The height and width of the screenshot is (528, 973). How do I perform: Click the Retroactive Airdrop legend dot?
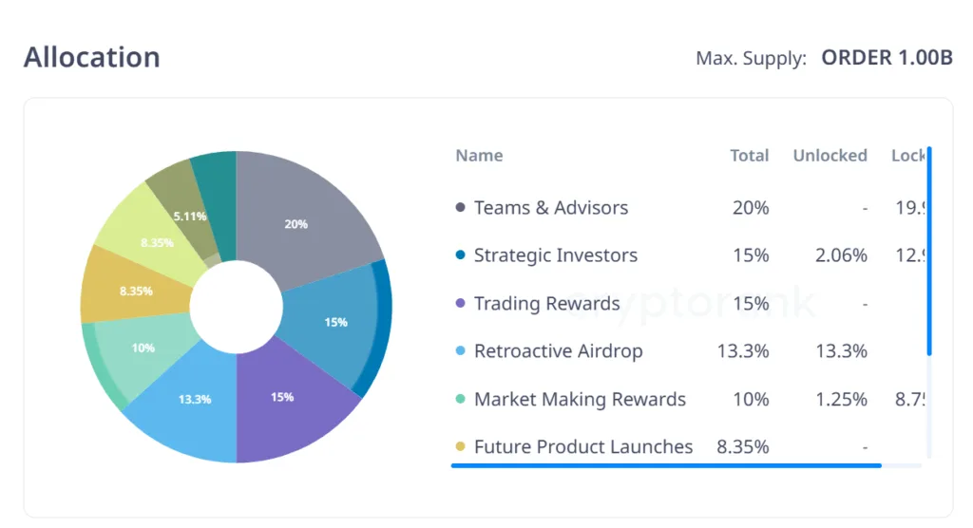(x=461, y=351)
